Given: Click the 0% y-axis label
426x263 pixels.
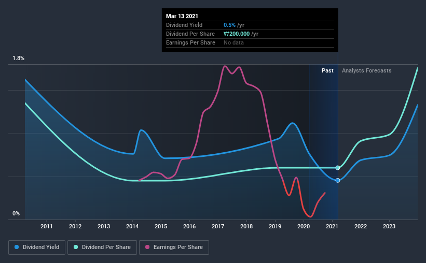Looking at the screenshot, I should [16, 214].
